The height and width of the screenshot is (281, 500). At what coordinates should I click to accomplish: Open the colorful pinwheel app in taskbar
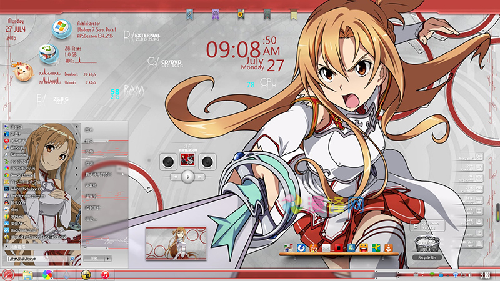47,275
